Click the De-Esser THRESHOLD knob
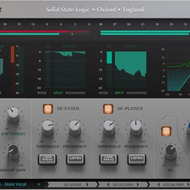Viewport: 190px width, 190px height. (x=47, y=128)
